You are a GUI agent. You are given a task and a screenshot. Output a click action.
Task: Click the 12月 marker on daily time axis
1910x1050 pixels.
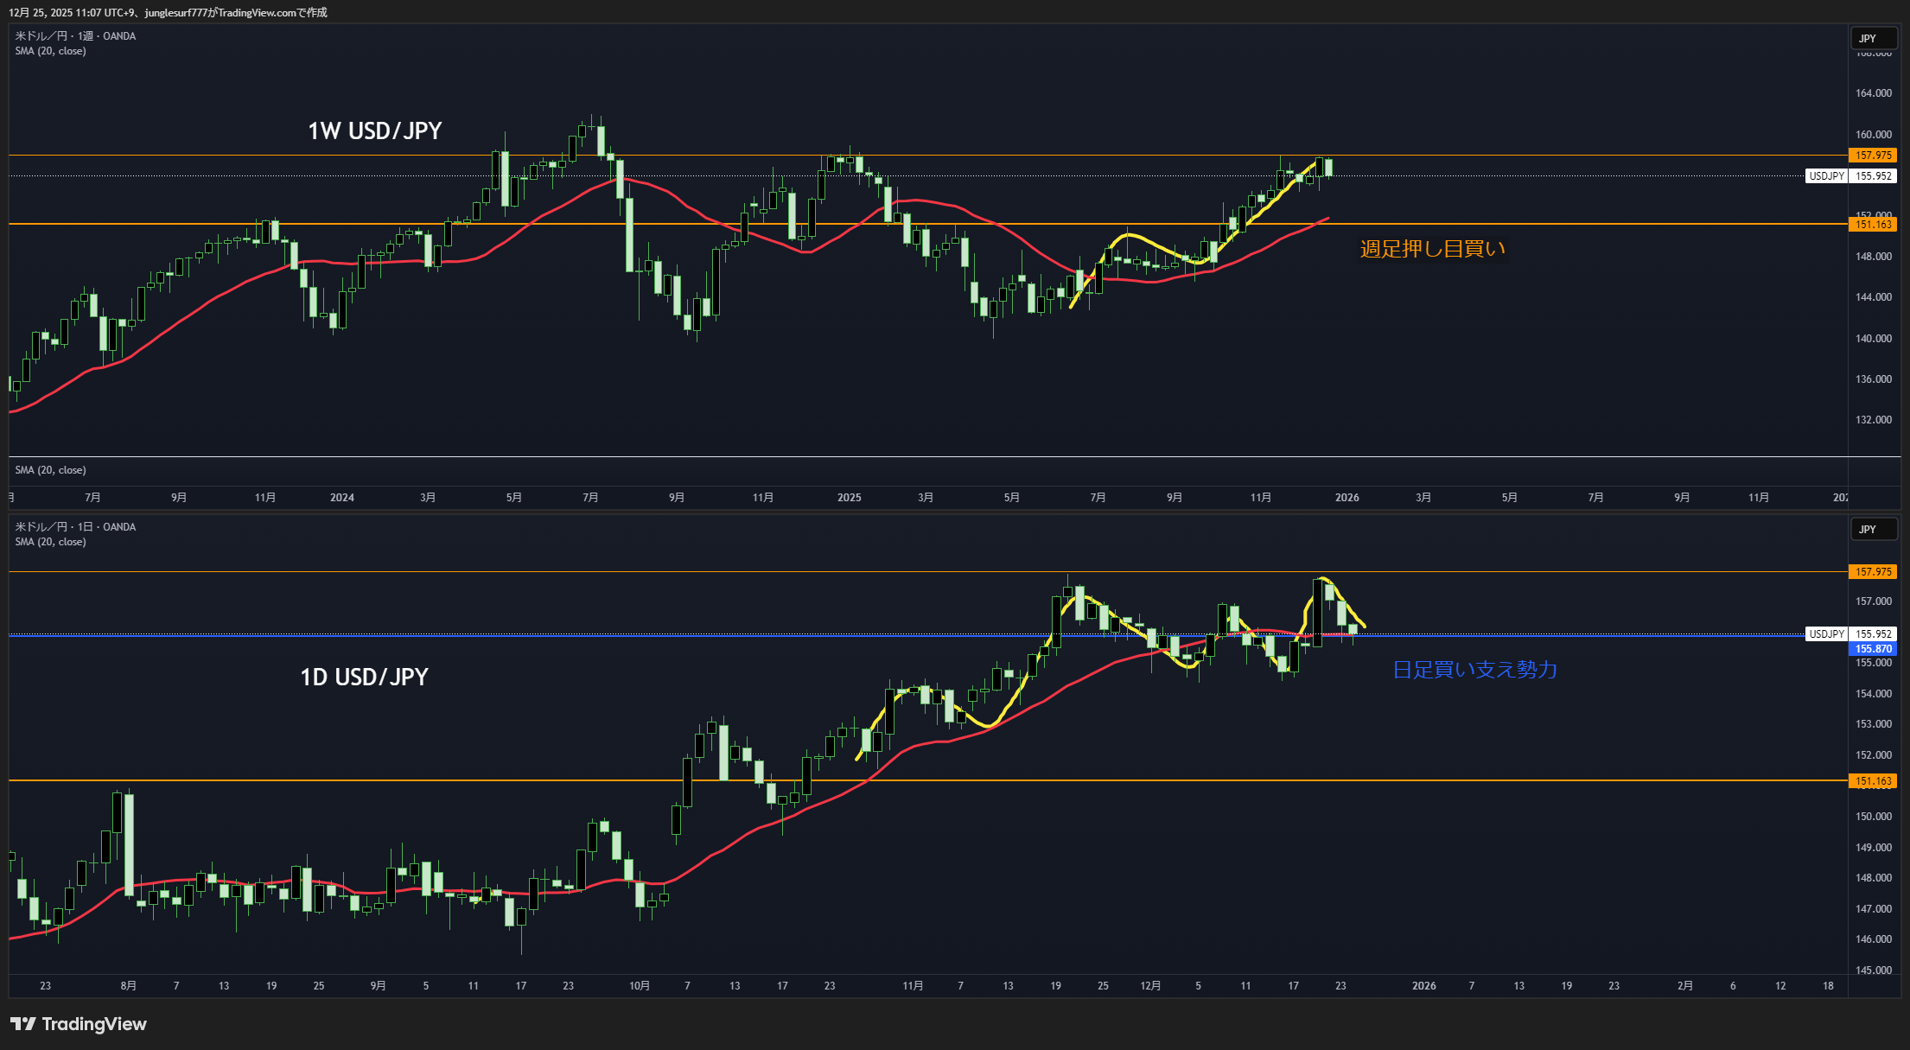[1150, 986]
